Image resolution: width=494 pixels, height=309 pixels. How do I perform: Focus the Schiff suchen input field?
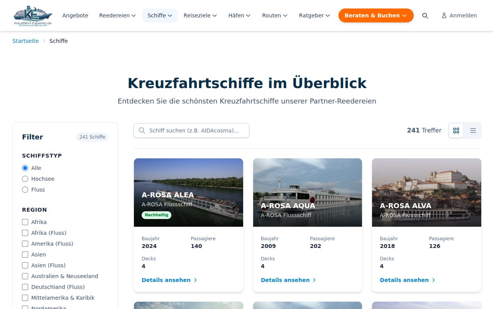[x=191, y=131]
